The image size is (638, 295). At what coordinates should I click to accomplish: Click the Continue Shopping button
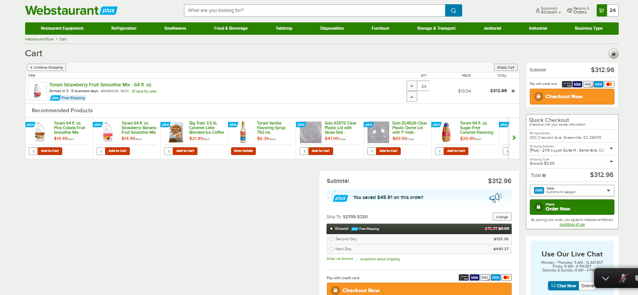point(47,67)
